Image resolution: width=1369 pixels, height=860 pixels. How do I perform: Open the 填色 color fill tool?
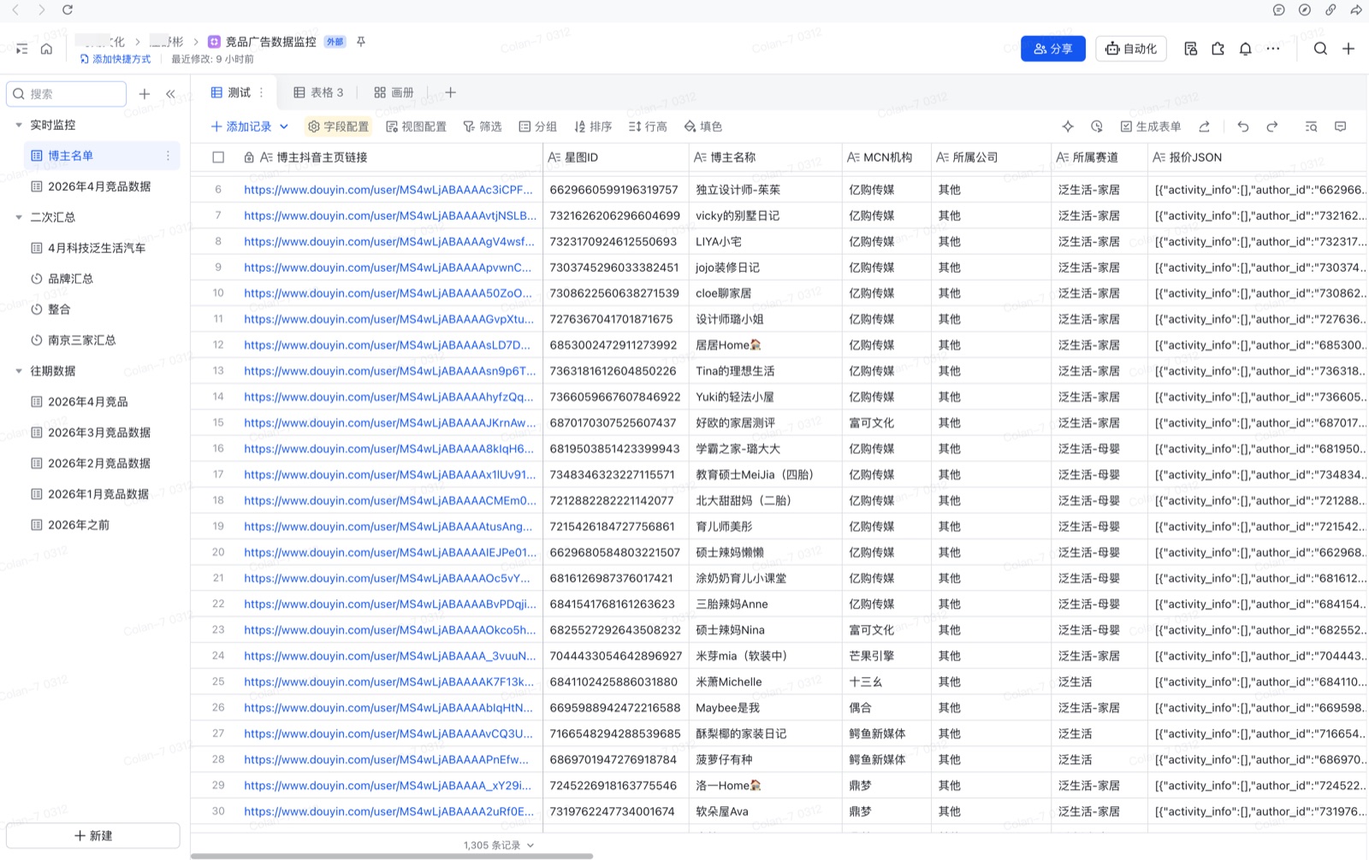pos(703,127)
